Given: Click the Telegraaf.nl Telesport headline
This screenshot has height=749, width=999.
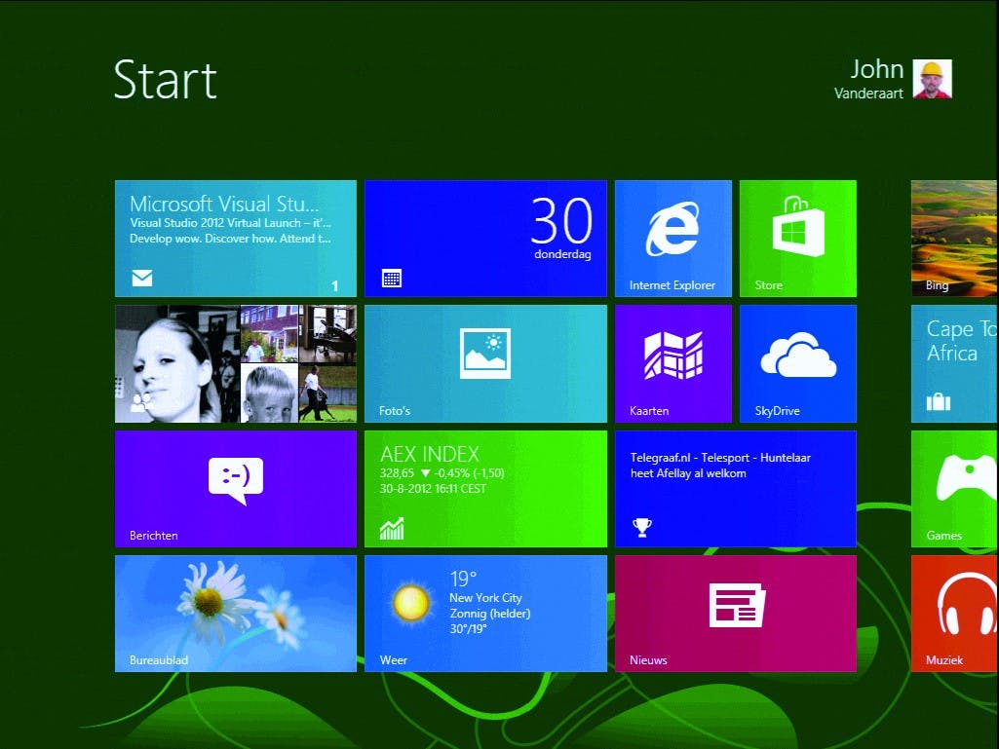Looking at the screenshot, I should [x=720, y=466].
